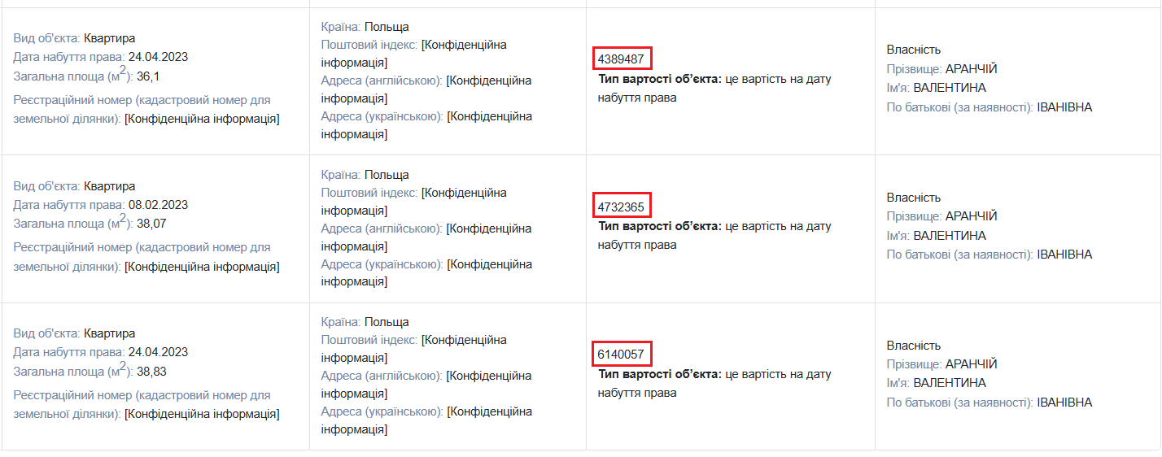Screen dimensions: 1162x457
Task: Click the highlighted value 4389487
Action: tap(622, 59)
